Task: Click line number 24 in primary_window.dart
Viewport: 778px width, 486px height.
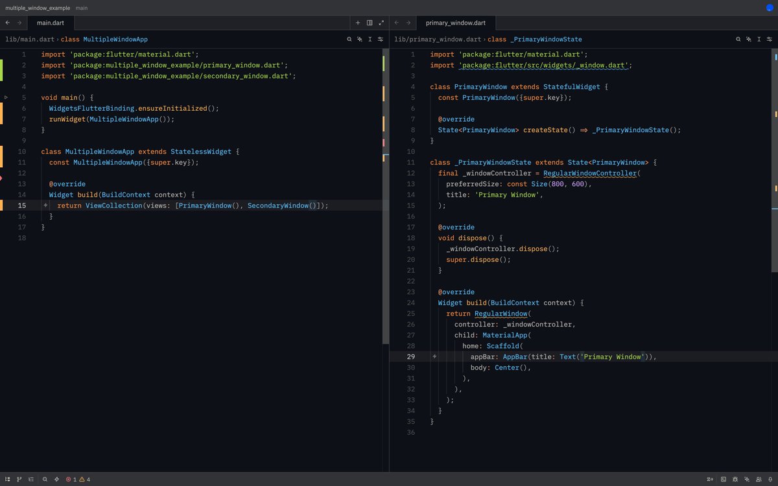Action: (411, 303)
